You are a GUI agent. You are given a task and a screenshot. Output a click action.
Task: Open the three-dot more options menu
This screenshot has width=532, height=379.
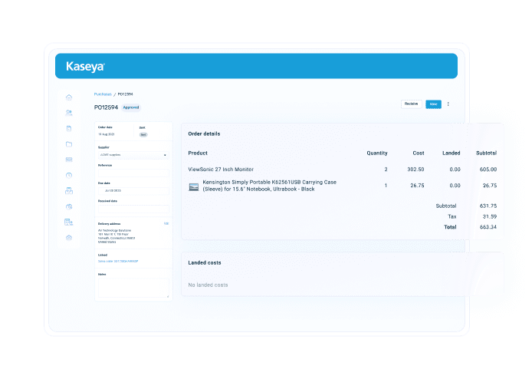point(448,104)
